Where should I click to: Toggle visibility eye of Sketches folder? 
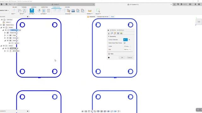pyautogui.click(x=8, y=40)
